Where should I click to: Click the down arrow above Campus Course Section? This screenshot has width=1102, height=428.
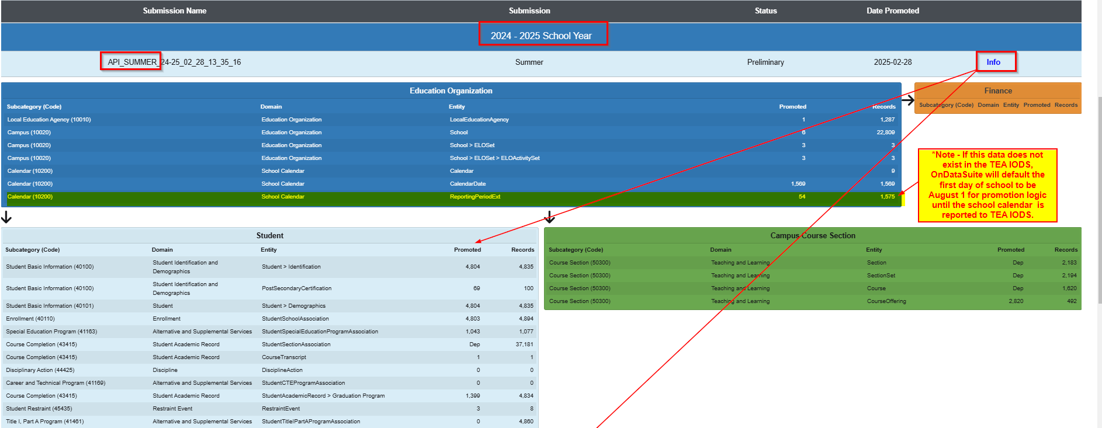[x=549, y=217]
